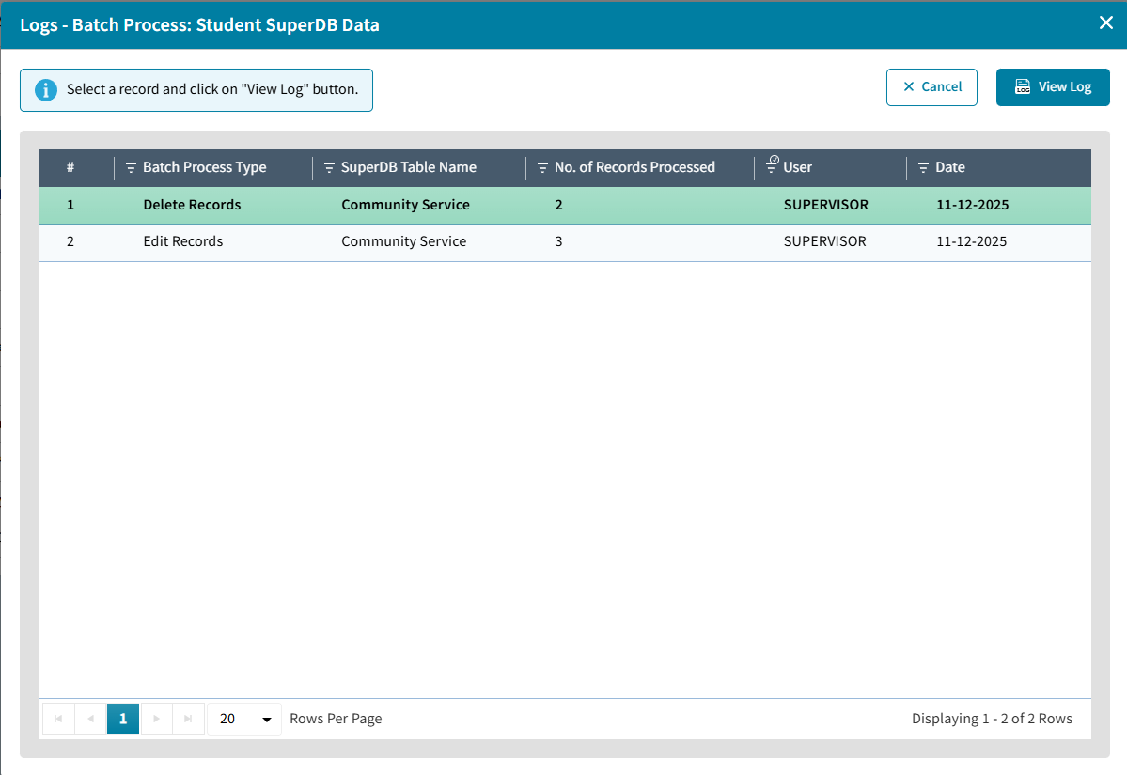
Task: Open filter for SuperDB Table Name column
Action: click(x=329, y=167)
